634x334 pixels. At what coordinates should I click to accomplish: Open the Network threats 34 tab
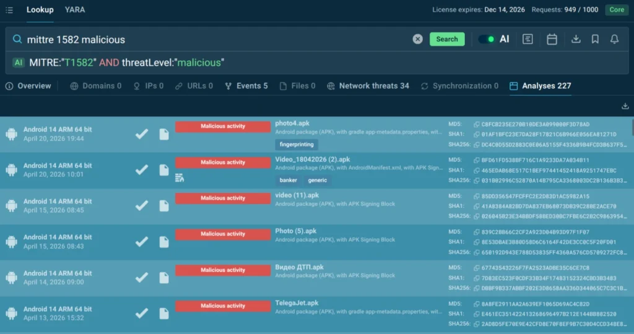[368, 86]
